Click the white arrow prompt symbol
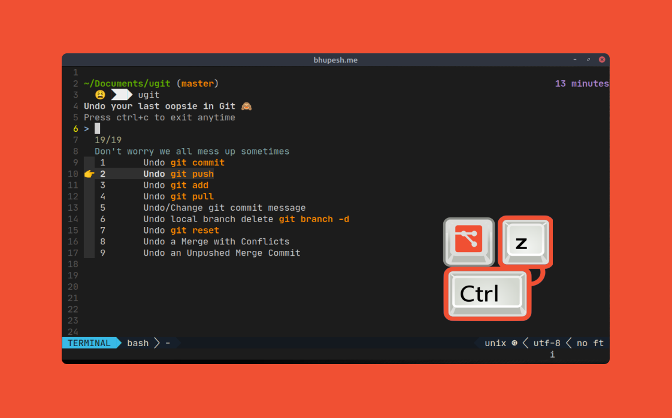 (122, 95)
